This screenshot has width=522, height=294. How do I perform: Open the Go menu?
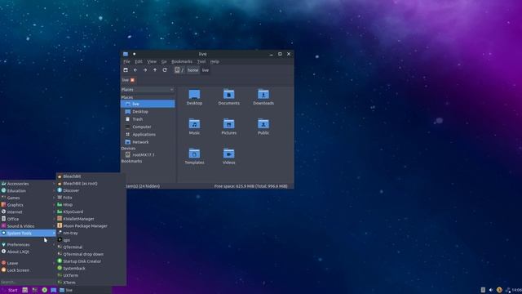[164, 62]
